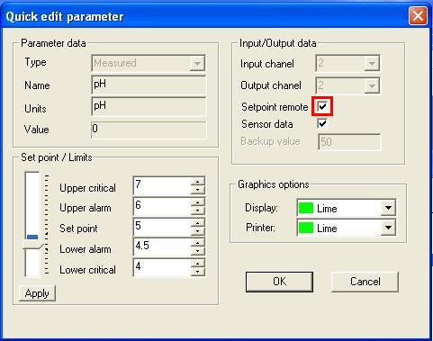Click the Backup value field

(x=349, y=141)
